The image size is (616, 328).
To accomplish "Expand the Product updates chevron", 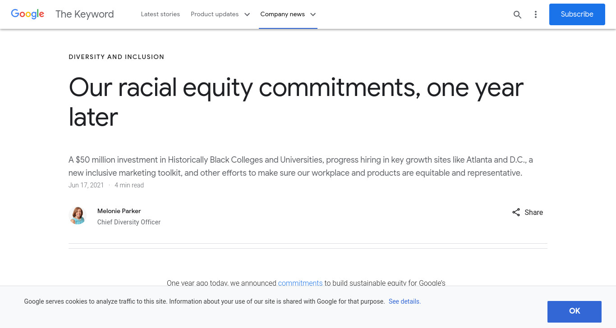I will (247, 14).
